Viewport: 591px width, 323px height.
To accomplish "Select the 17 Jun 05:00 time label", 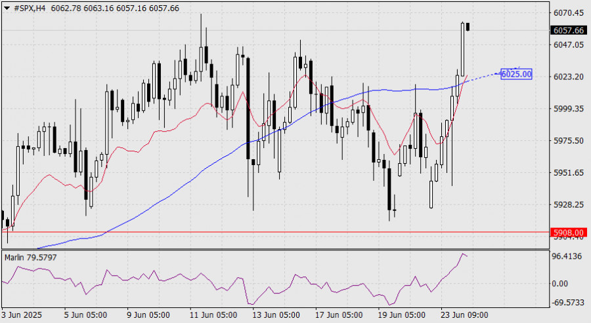I will tap(339, 315).
